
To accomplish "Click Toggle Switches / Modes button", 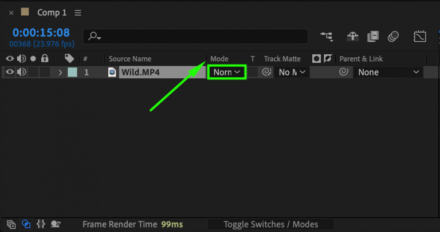I will click(x=270, y=225).
